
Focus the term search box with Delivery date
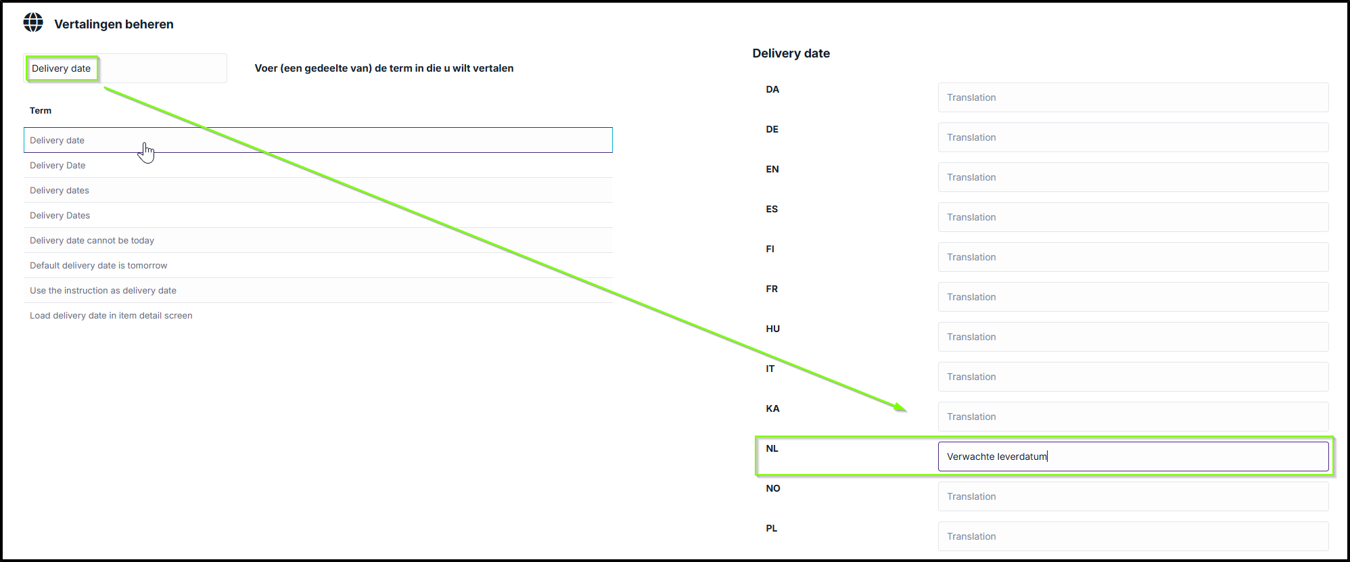[125, 68]
